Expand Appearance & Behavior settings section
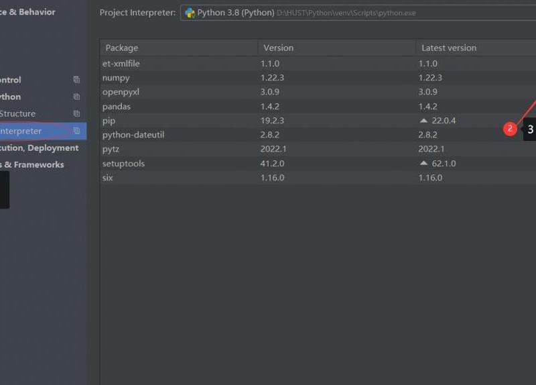This screenshot has height=385, width=536. pyautogui.click(x=27, y=12)
